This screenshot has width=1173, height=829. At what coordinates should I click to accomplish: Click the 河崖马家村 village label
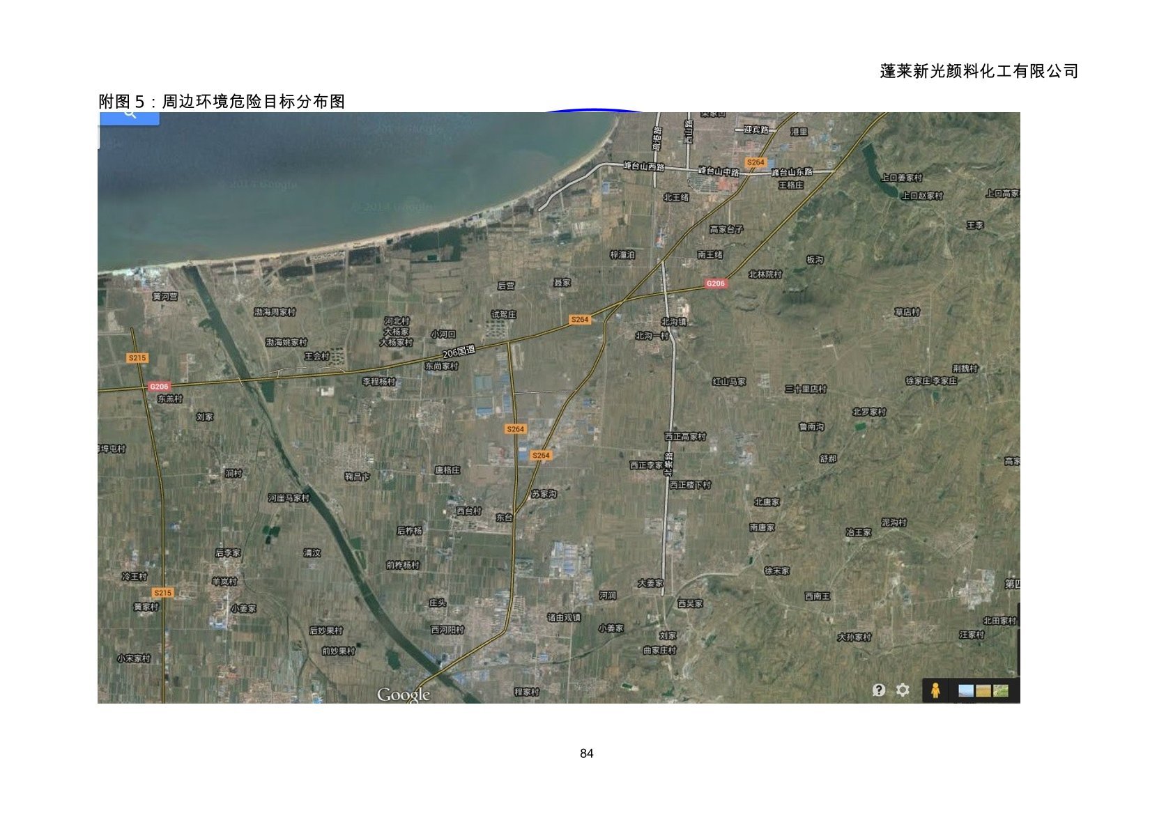pos(289,498)
